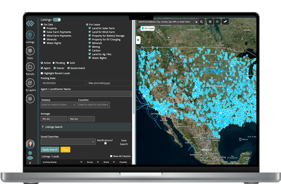
Task: Open the Used to restrict counties dropdown
Action: point(94,105)
